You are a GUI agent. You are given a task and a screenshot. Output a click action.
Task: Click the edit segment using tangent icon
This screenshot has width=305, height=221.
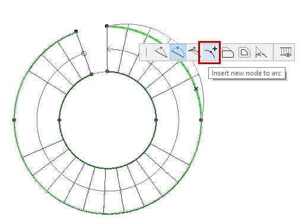pyautogui.click(x=194, y=52)
